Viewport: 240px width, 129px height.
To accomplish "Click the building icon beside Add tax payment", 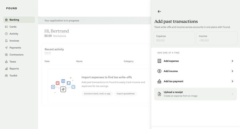I will (x=159, y=81).
